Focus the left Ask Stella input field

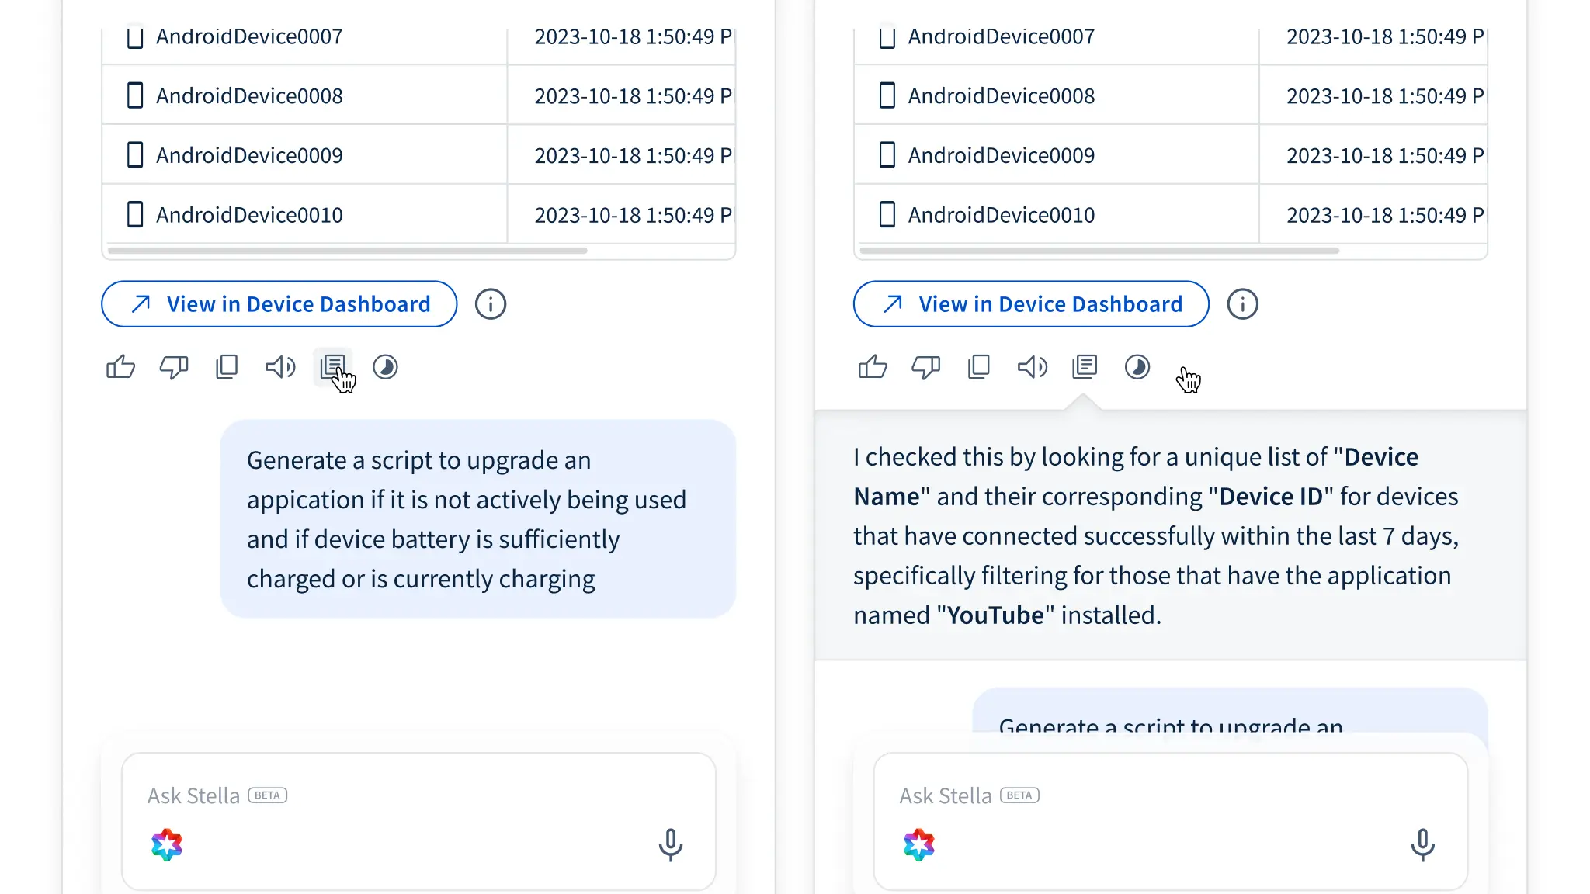coord(418,821)
